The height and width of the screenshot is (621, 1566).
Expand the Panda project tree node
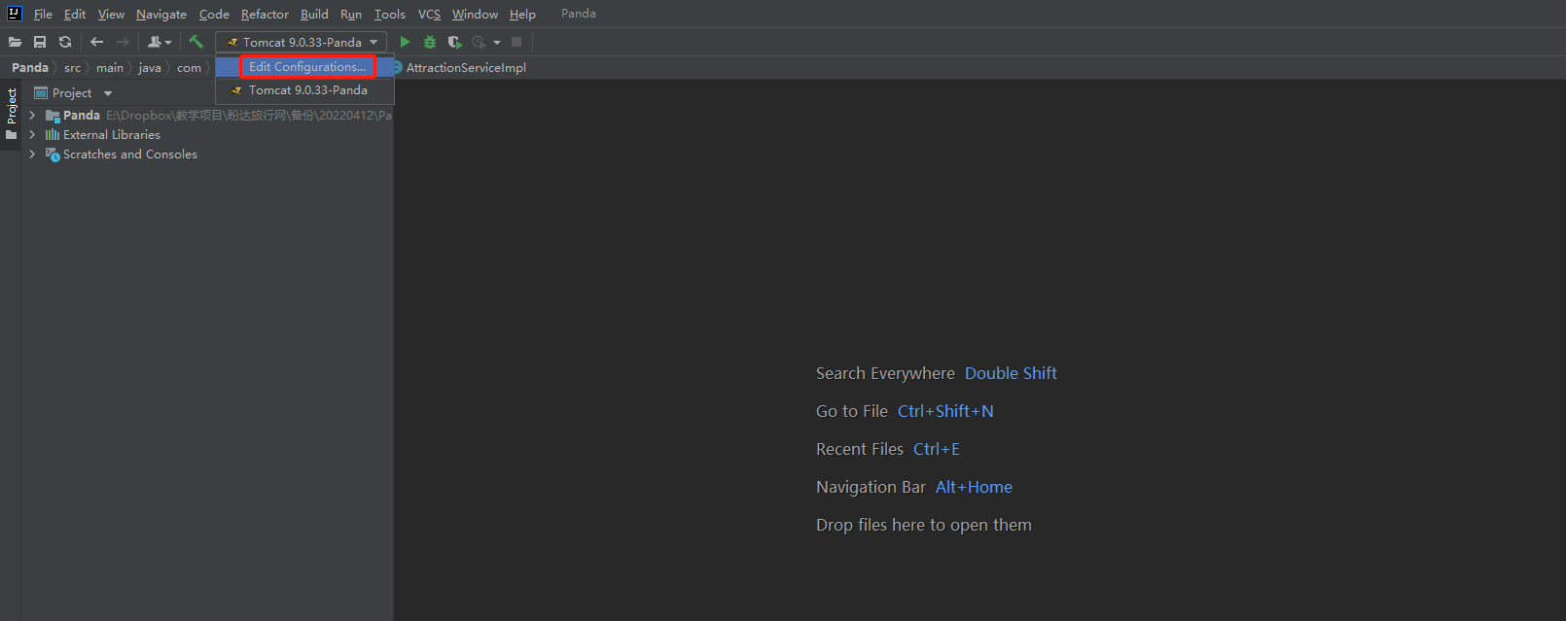coord(32,116)
